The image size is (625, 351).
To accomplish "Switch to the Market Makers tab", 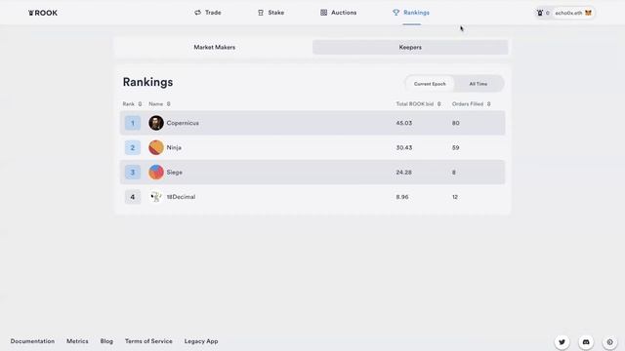I will click(215, 47).
